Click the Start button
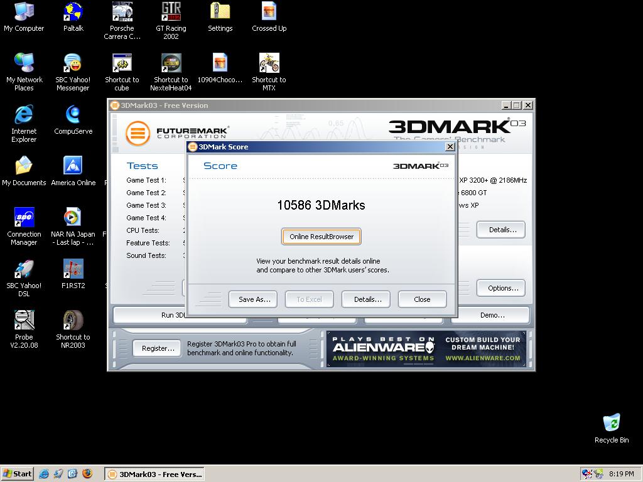This screenshot has width=643, height=482. coord(18,474)
